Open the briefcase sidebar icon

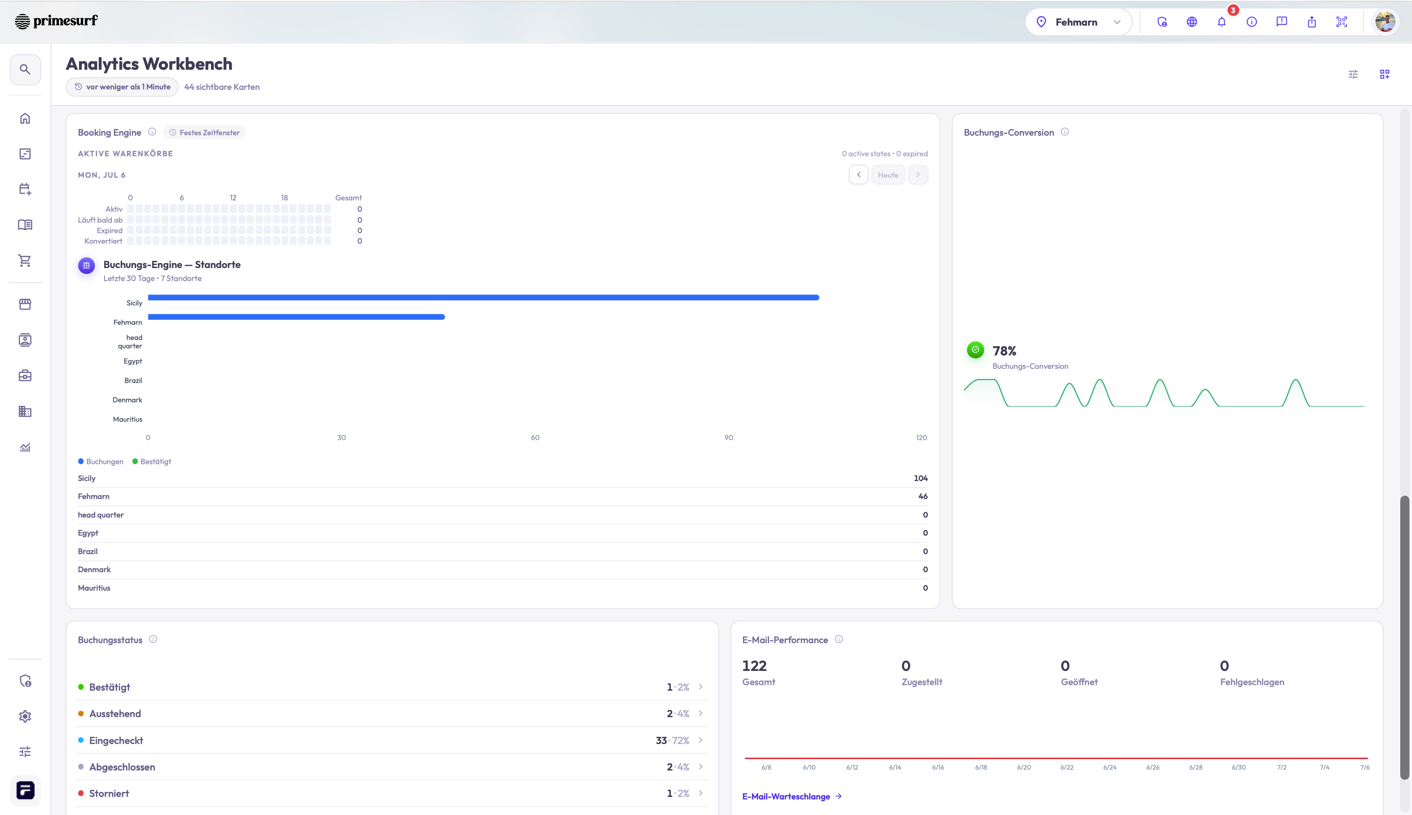point(25,376)
